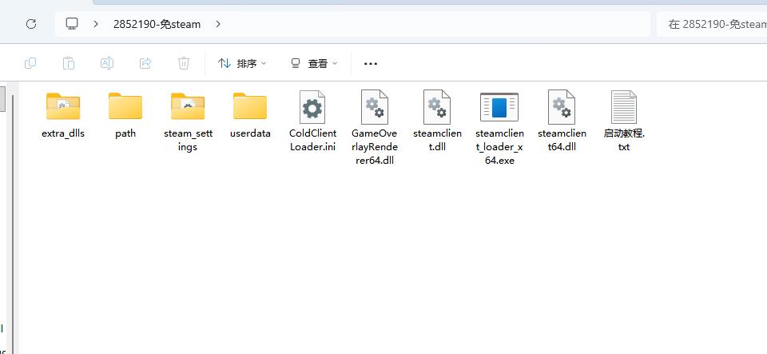
Task: Click the refresh button
Action: (31, 24)
